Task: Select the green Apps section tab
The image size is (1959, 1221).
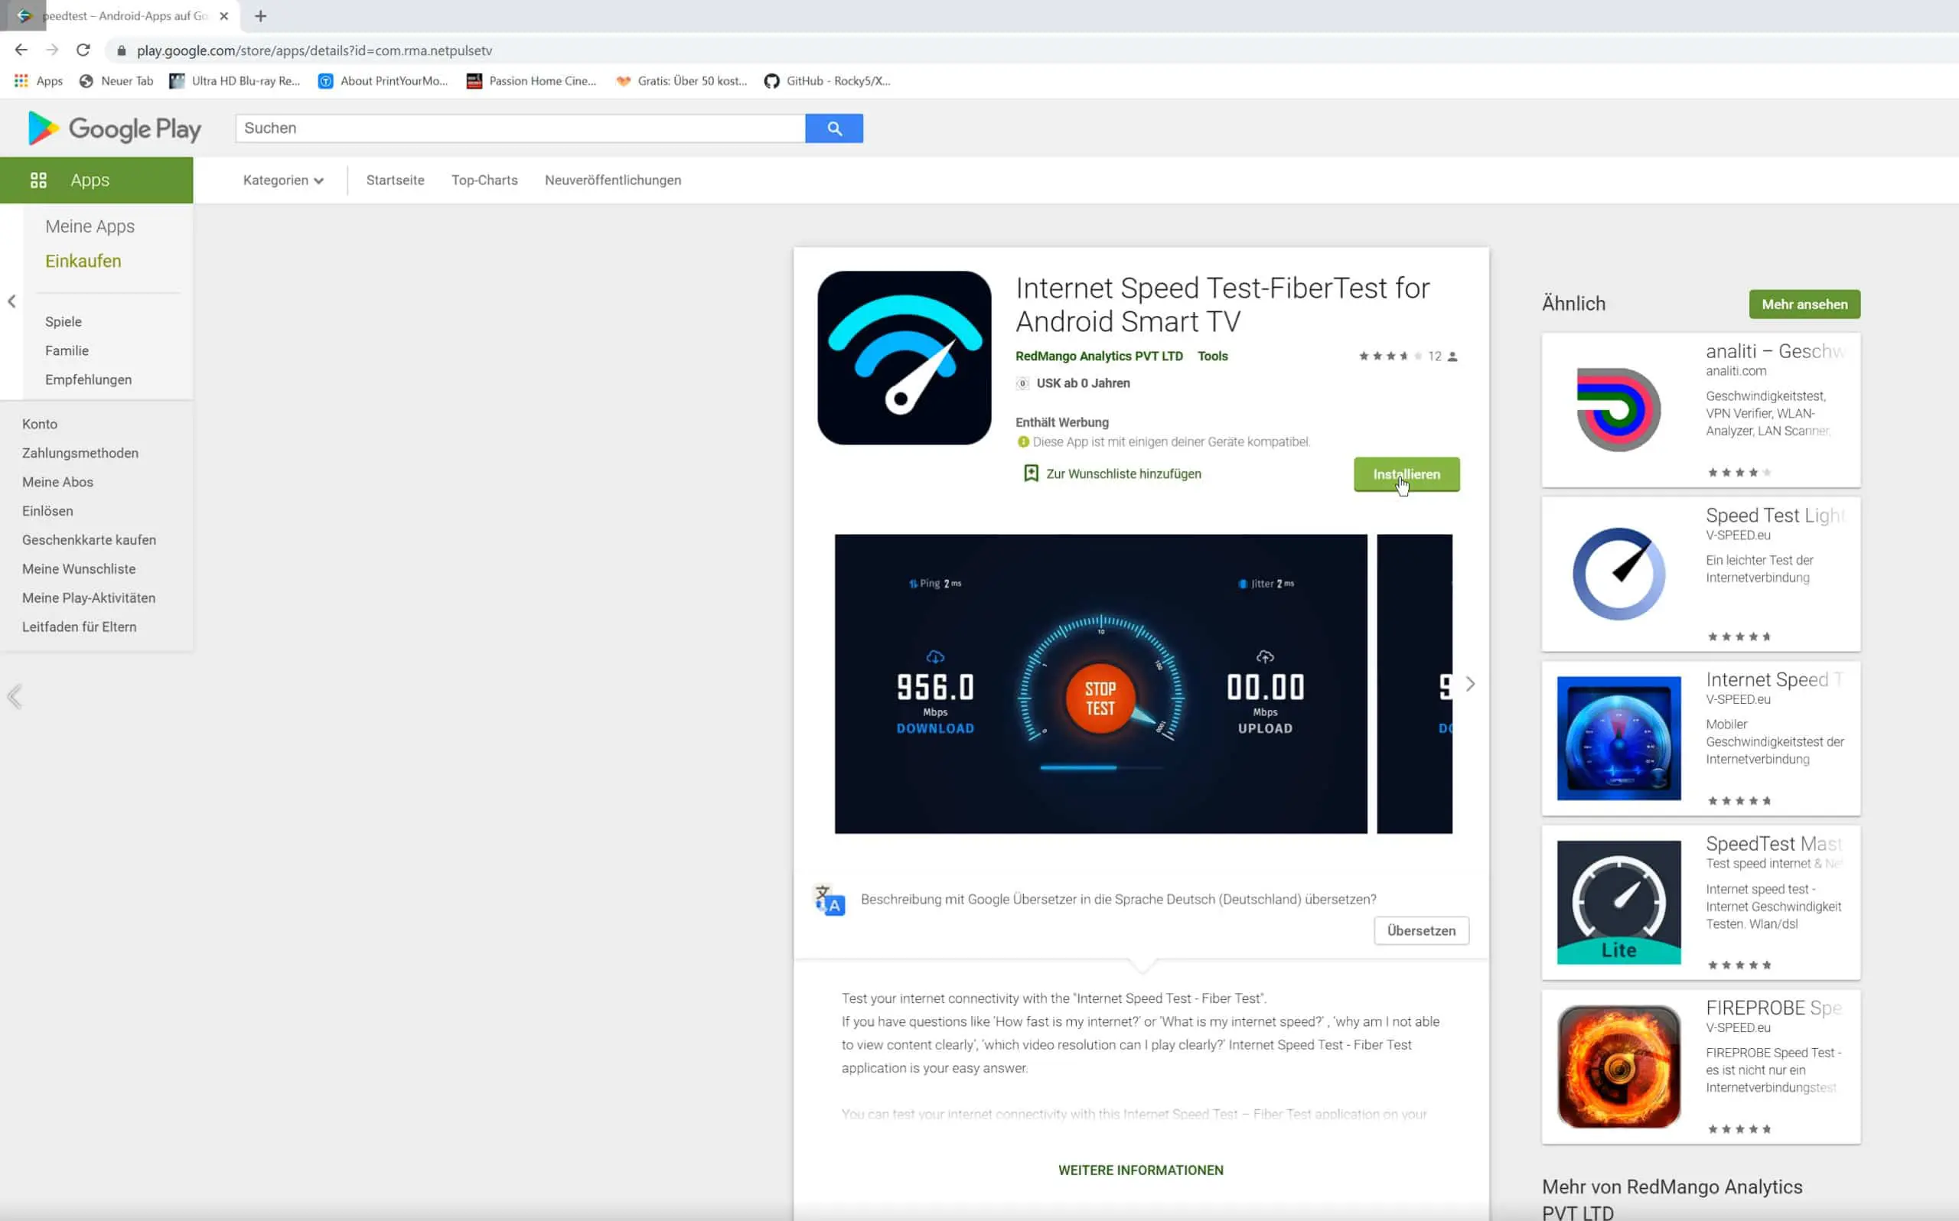Action: coord(96,180)
